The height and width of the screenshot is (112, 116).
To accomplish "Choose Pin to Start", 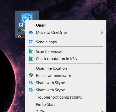I will click(x=66, y=105).
